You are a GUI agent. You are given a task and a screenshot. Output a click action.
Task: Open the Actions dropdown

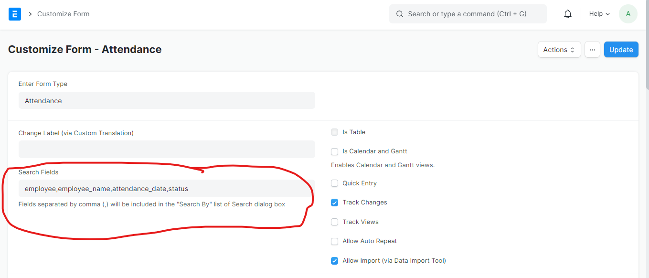tap(559, 50)
